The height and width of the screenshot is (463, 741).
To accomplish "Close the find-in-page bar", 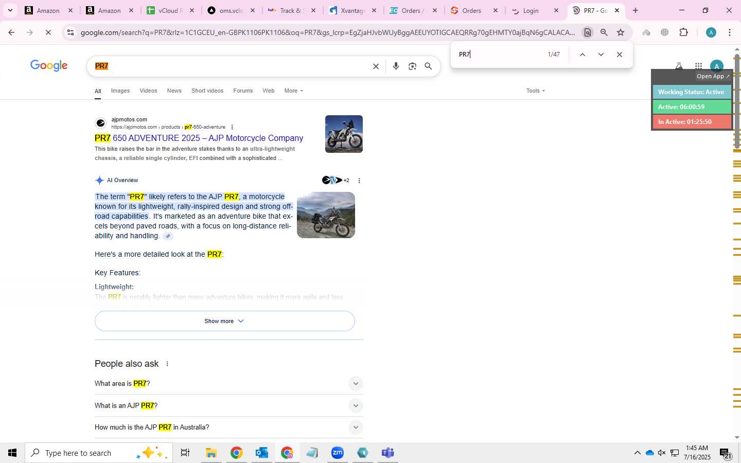I will 620,55.
